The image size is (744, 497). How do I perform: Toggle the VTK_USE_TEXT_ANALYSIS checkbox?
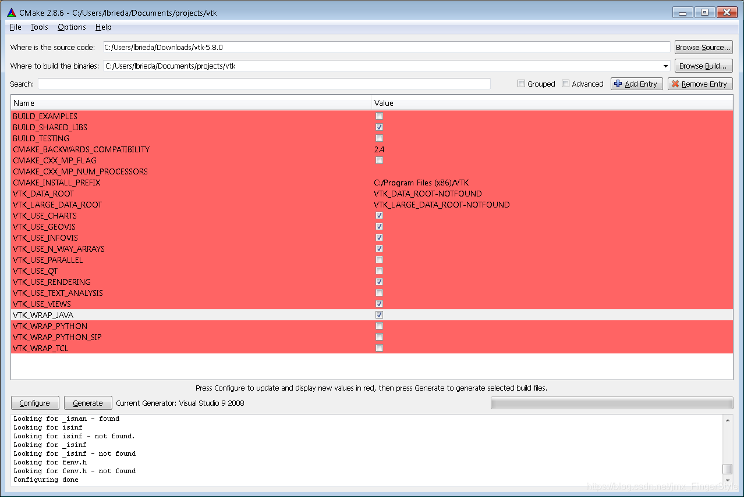tap(379, 293)
